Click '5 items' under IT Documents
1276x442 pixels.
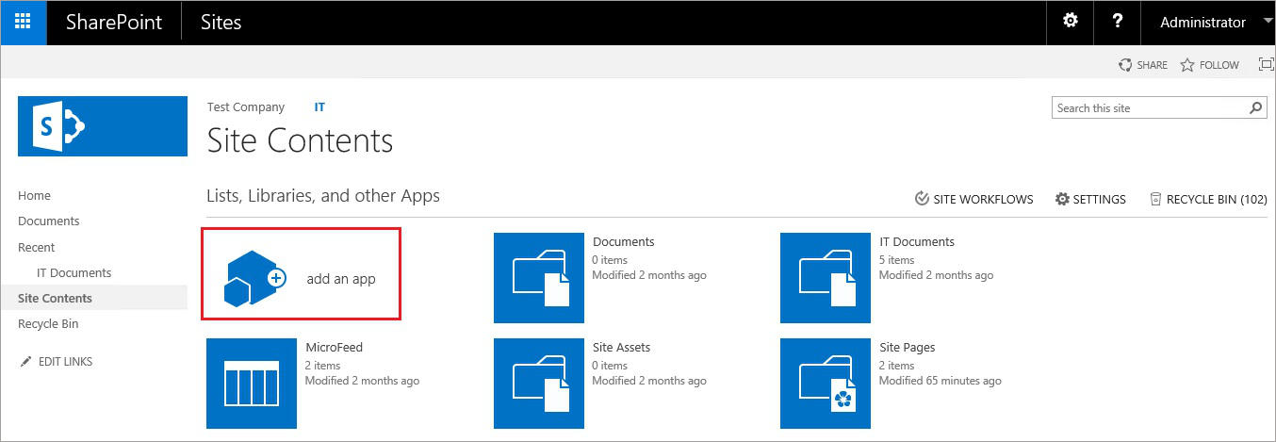click(897, 260)
